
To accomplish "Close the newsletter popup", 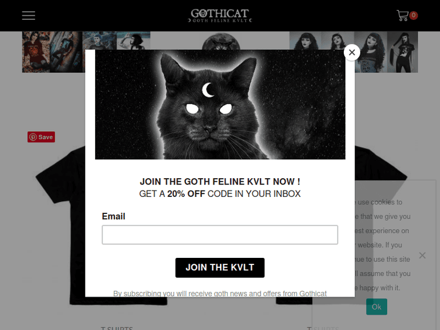I will tap(352, 52).
